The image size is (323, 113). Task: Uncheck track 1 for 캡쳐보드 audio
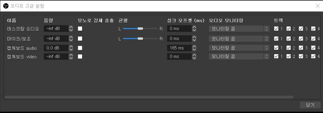(276, 48)
